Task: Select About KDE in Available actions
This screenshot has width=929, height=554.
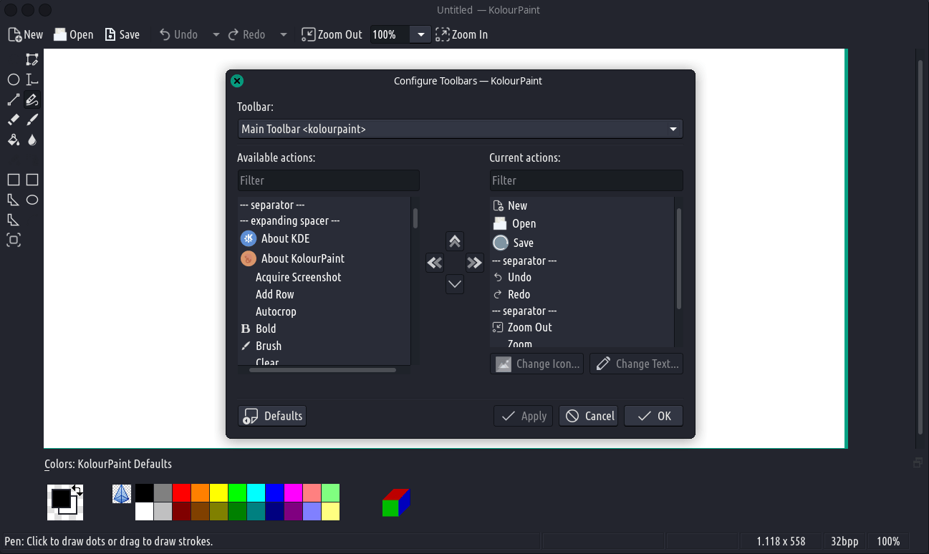Action: (324, 238)
